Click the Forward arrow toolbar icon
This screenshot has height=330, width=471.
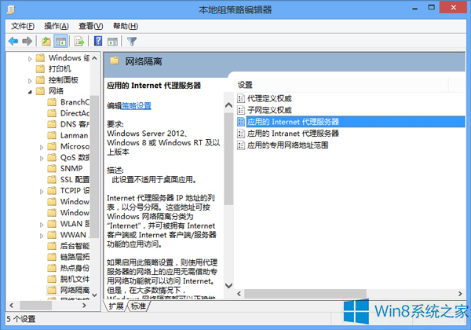[27, 41]
